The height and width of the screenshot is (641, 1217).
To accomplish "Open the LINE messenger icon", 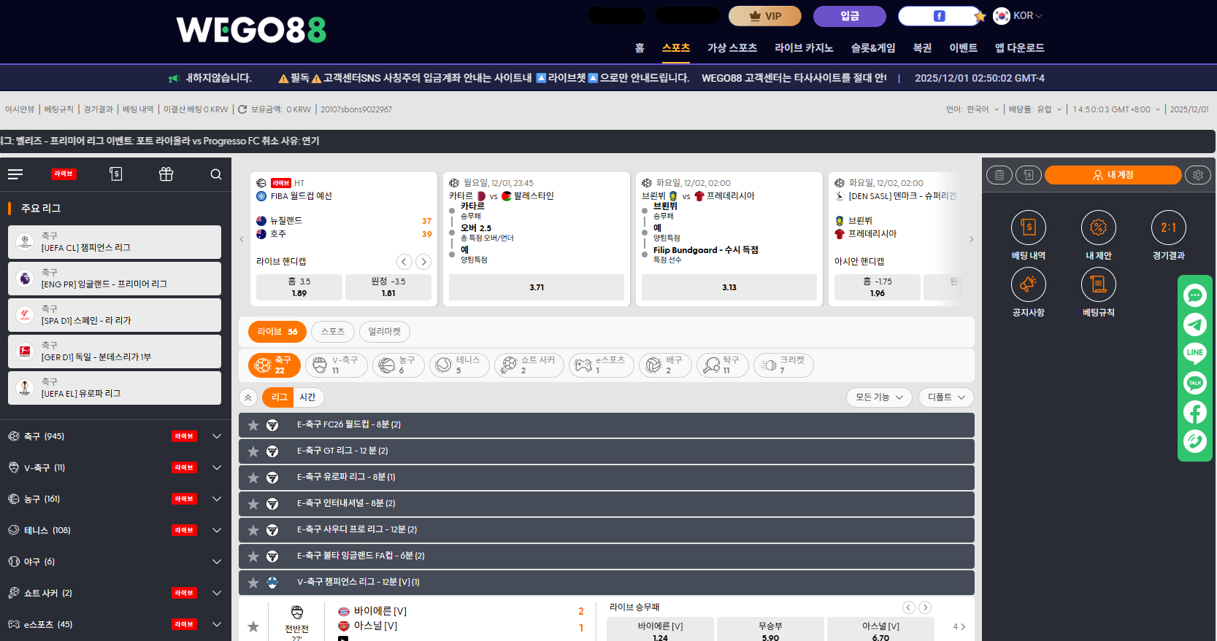I will point(1195,354).
